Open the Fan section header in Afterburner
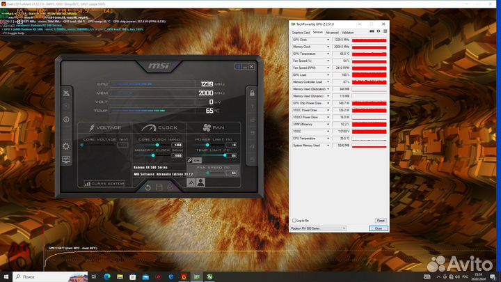This screenshot has height=282, width=501. point(214,127)
